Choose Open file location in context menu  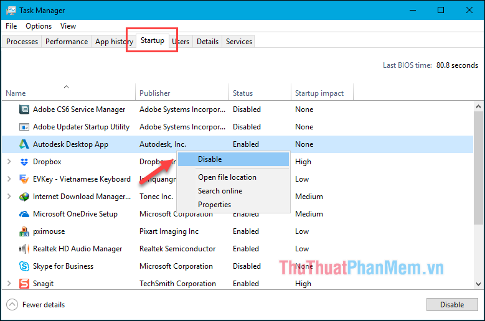pyautogui.click(x=233, y=177)
